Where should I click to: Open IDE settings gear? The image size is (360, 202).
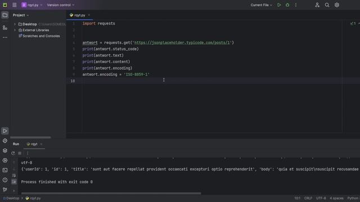pyautogui.click(x=336, y=5)
